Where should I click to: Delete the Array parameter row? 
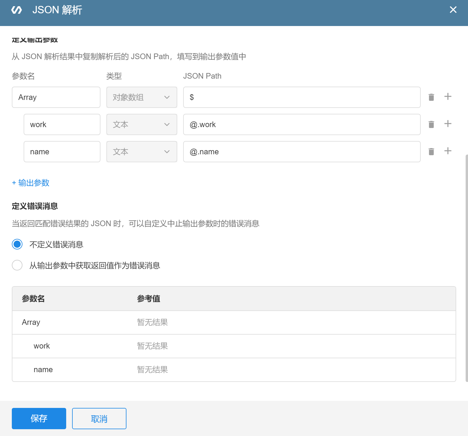coord(431,97)
